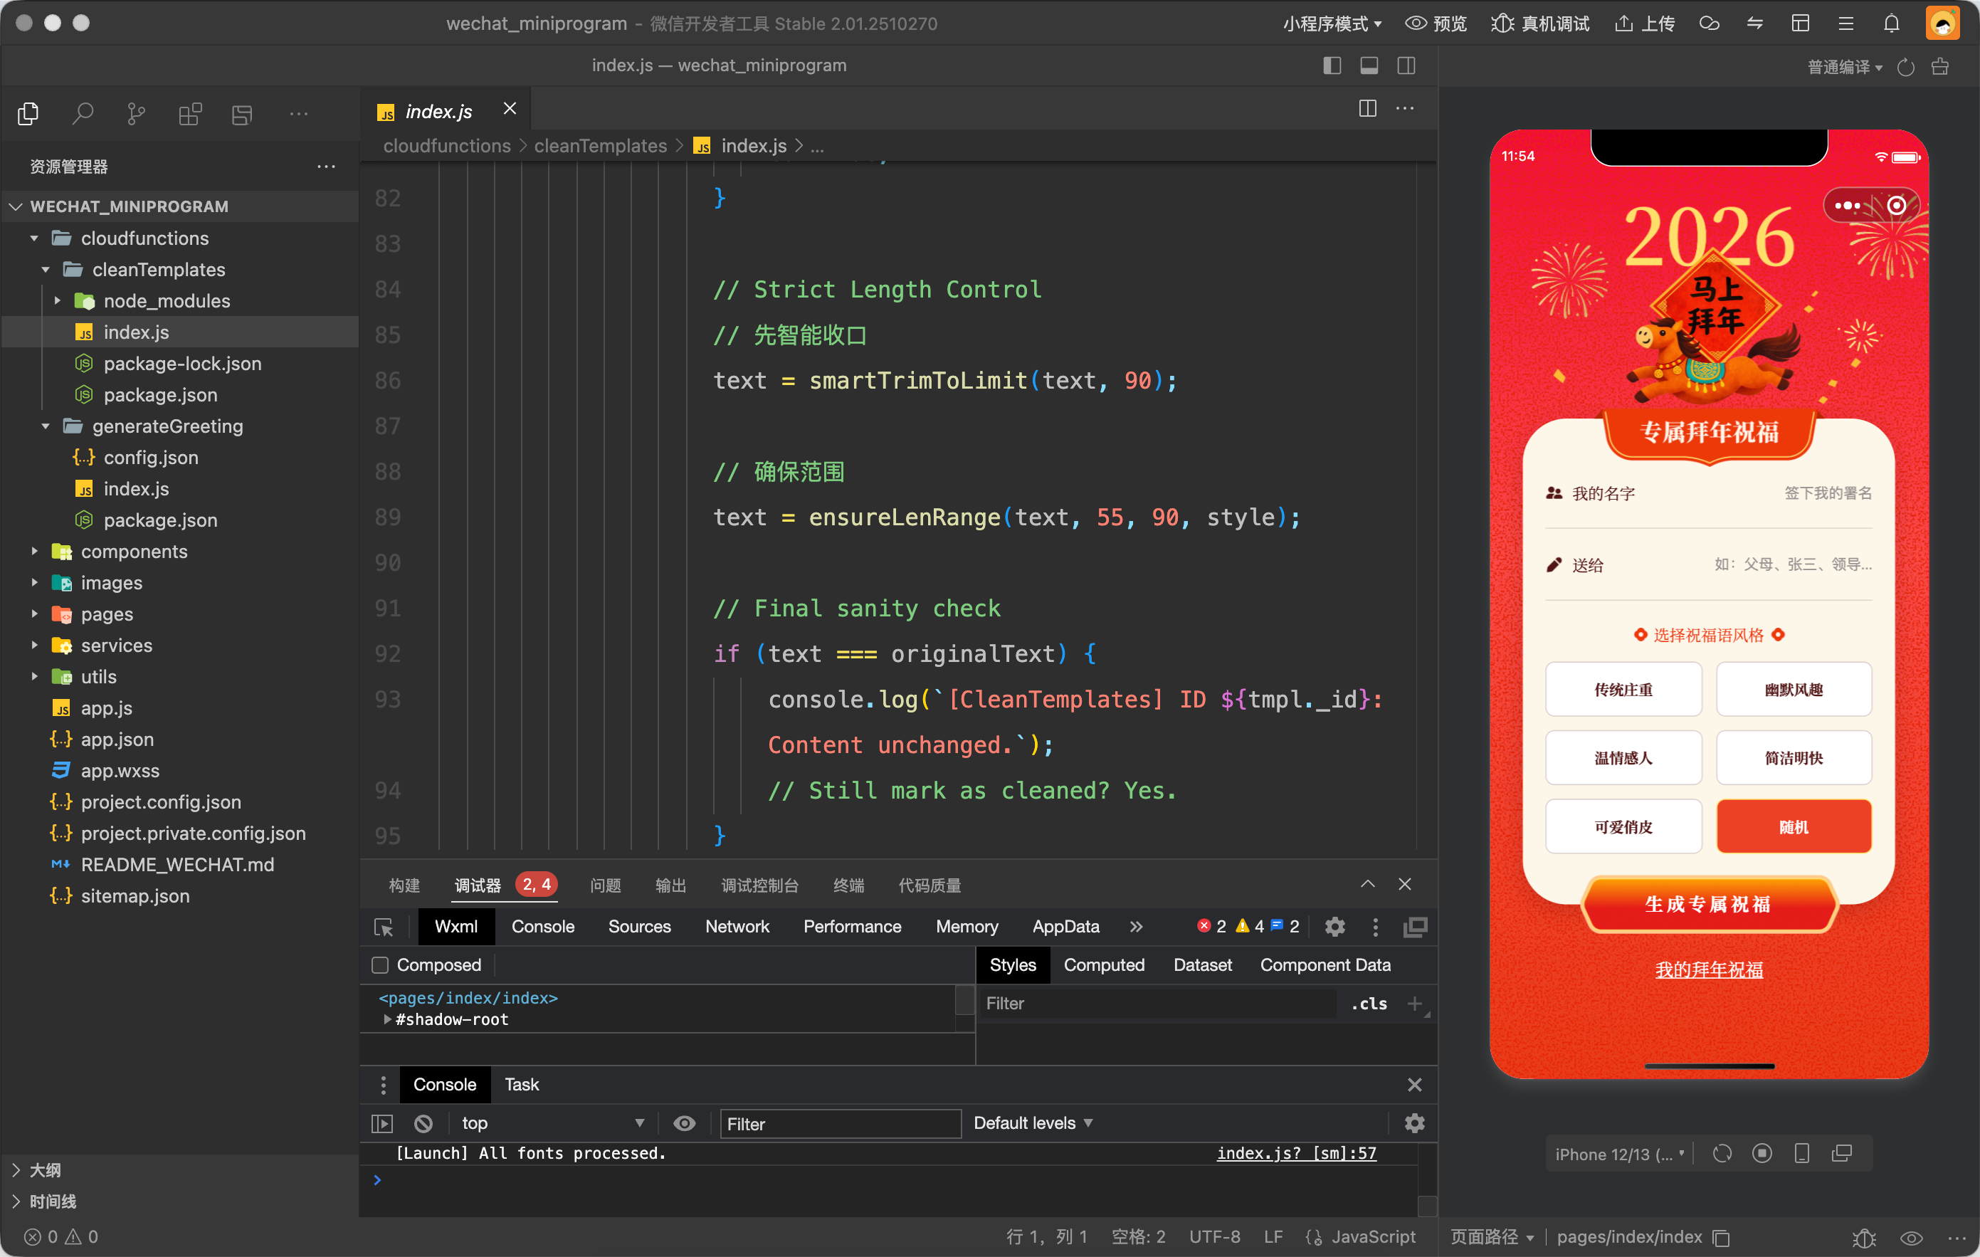Image resolution: width=1980 pixels, height=1257 pixels.
Task: Click the real device debug bug icon
Action: pos(1502,23)
